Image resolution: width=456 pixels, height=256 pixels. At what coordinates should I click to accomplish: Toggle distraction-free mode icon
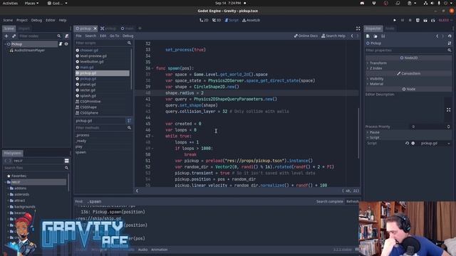358,28
